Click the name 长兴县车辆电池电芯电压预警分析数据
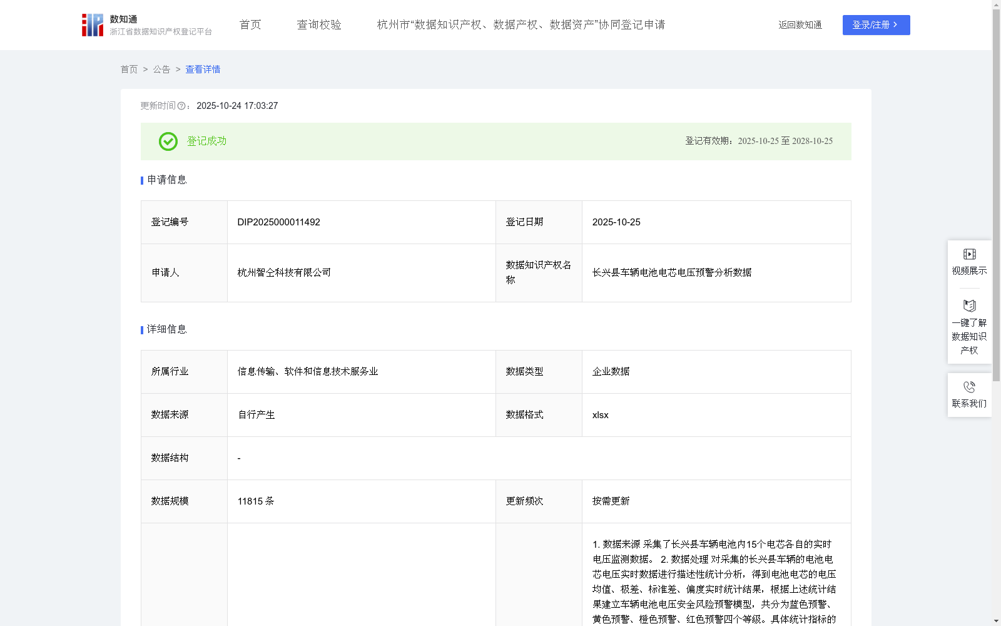1001x626 pixels. click(672, 273)
